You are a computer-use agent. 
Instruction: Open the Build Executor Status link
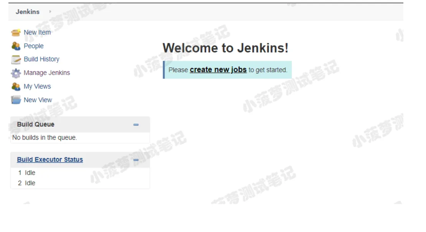coord(50,160)
